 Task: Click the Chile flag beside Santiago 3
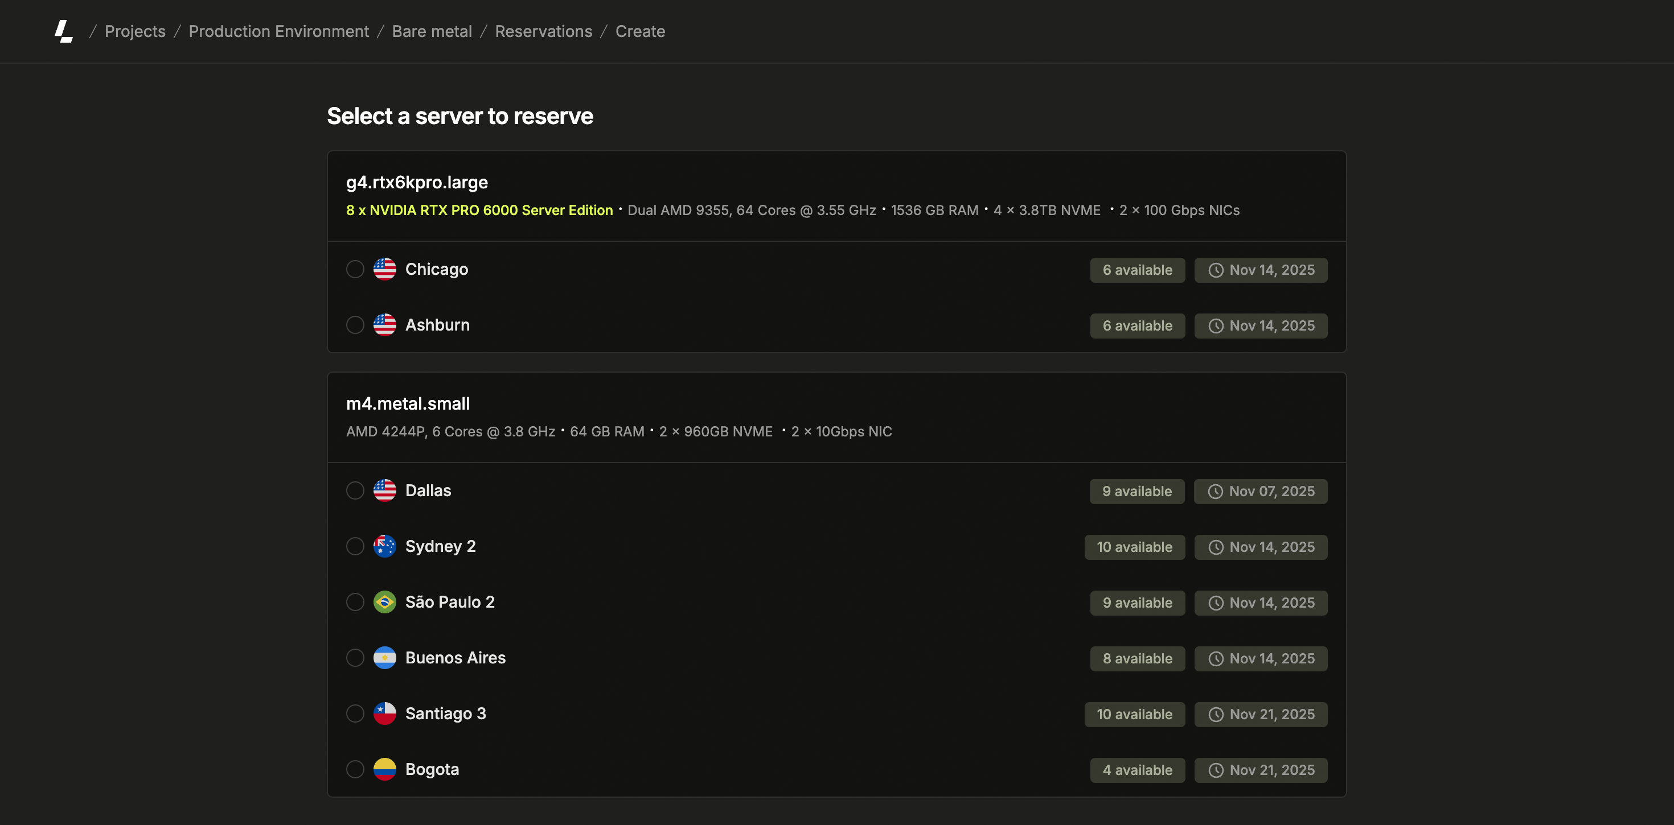tap(385, 713)
